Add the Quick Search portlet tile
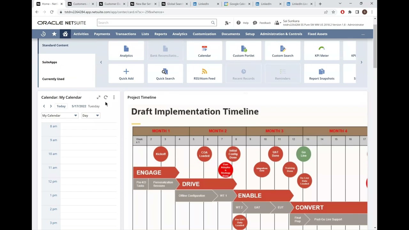Image resolution: width=409 pixels, height=230 pixels. point(165,74)
